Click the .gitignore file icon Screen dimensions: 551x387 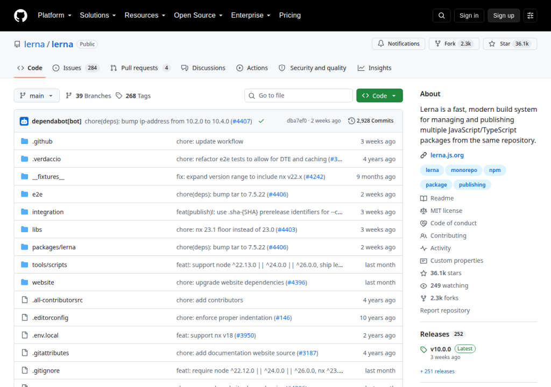(x=25, y=370)
